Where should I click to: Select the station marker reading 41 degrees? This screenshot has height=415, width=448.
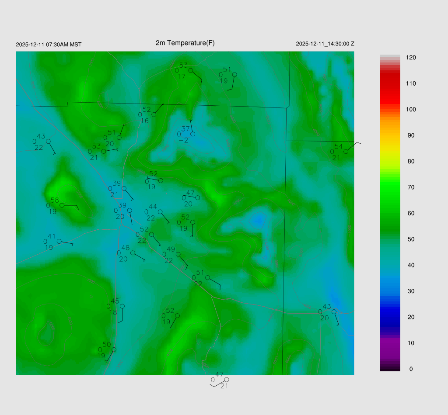(59, 241)
